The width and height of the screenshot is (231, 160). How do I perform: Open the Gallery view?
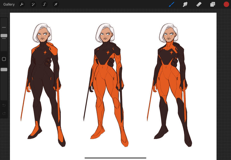click(9, 4)
